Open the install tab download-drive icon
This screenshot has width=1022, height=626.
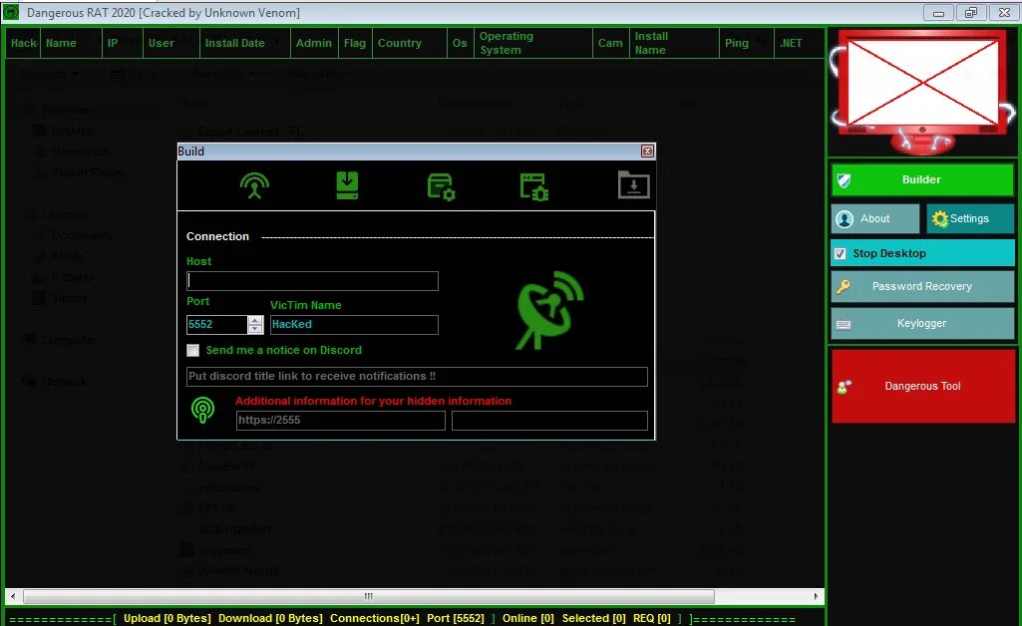click(x=347, y=185)
